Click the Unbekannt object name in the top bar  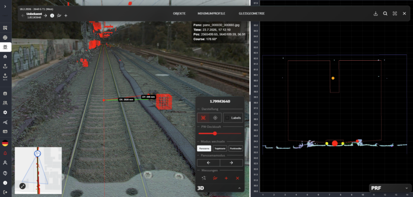(34, 14)
